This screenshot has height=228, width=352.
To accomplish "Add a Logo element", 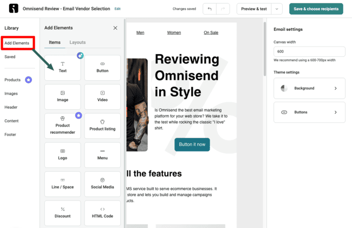I will 62,155.
